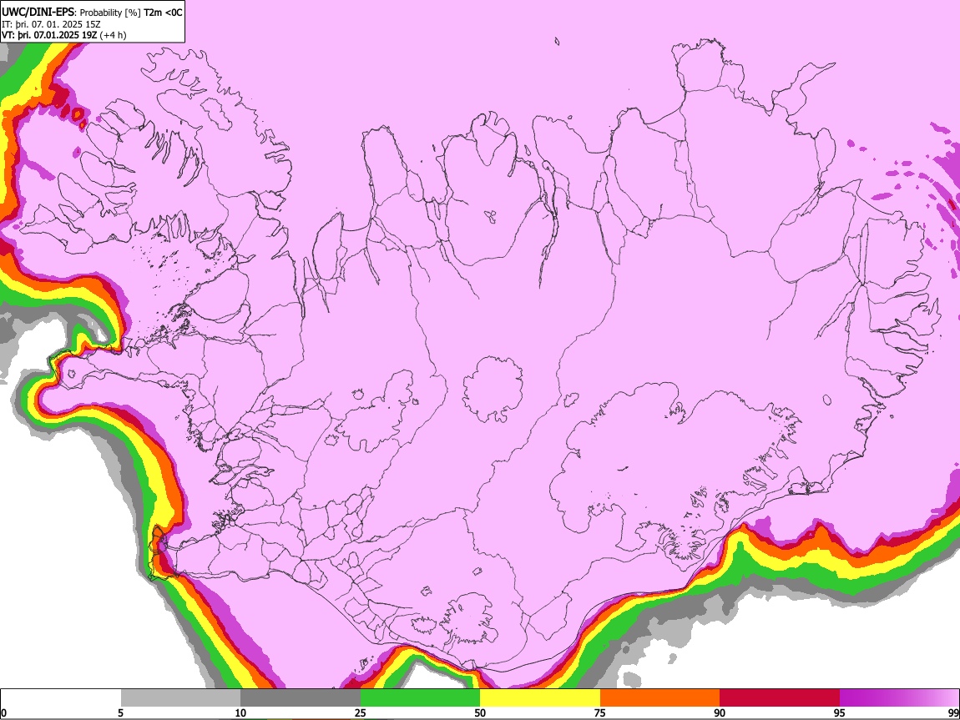Click the 'Probability [%] T2m <0C' label
The width and height of the screenshot is (960, 720).
(x=131, y=13)
